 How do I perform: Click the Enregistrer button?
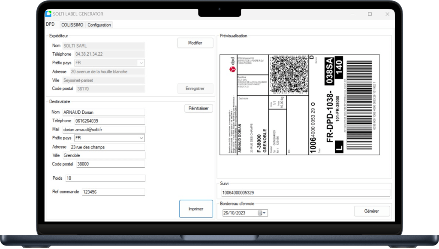[x=195, y=89]
